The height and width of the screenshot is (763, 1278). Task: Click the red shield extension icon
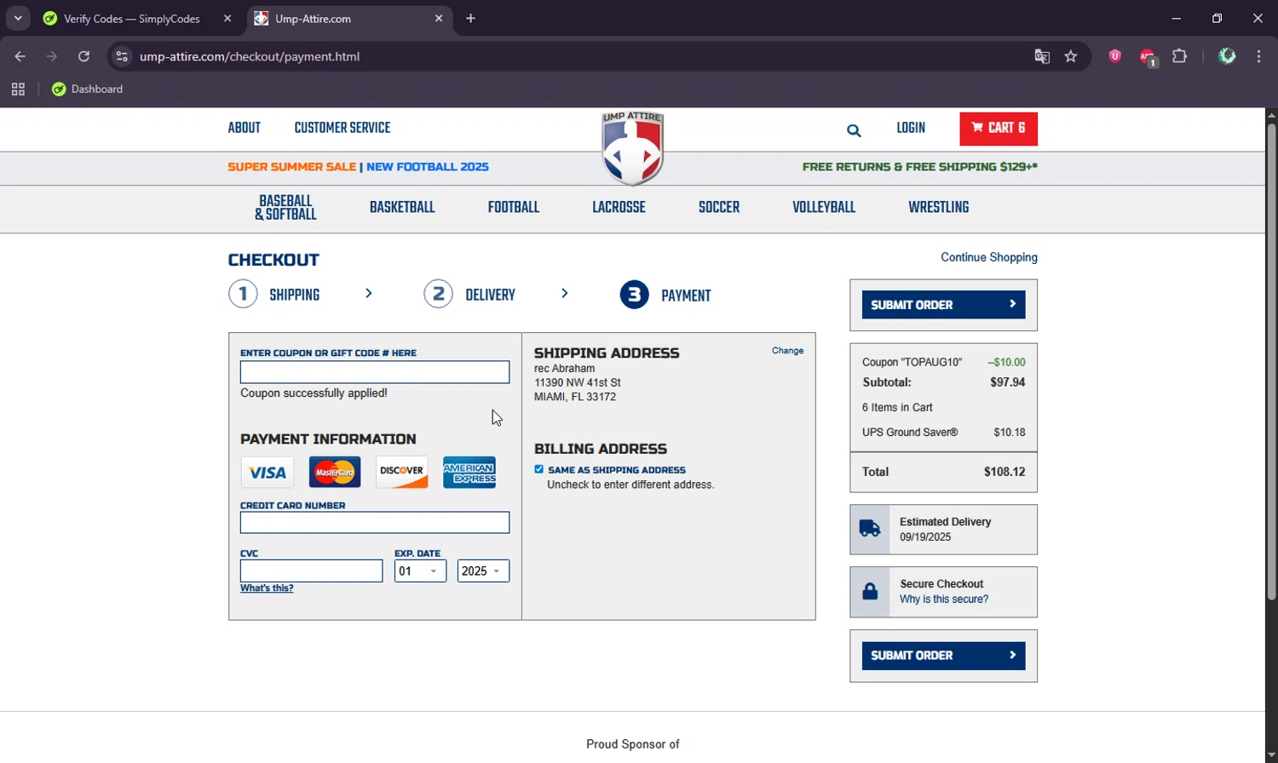point(1114,56)
